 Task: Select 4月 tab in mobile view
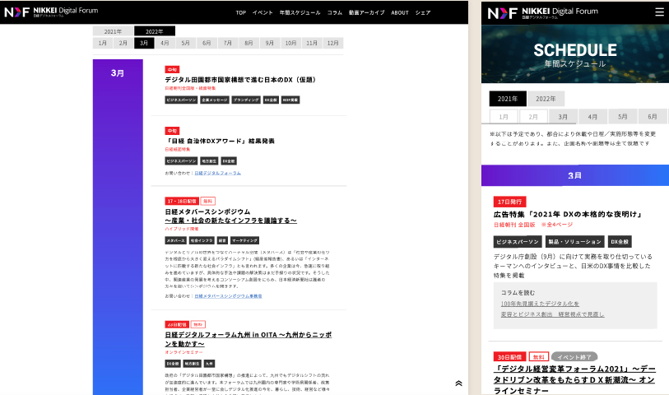[x=592, y=117]
